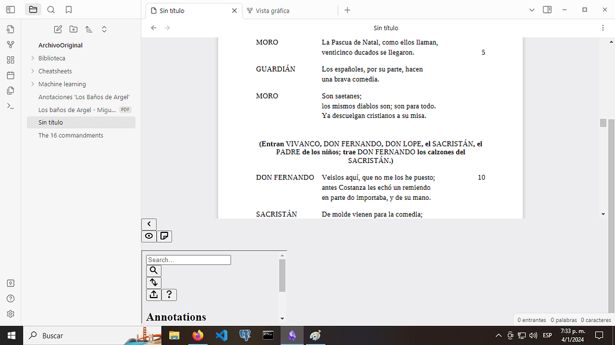
Task: Open the note map graph icon in sidebar
Action: pos(10,44)
